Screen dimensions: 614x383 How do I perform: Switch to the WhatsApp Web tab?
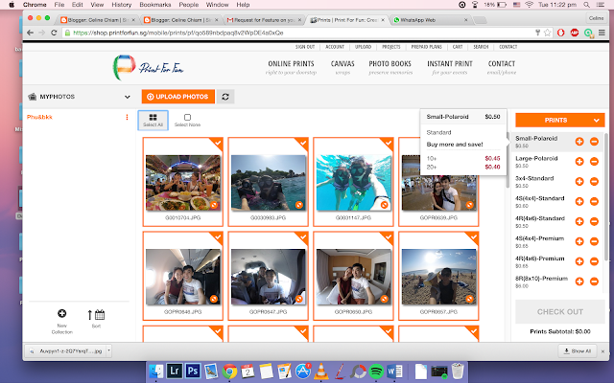coord(431,20)
